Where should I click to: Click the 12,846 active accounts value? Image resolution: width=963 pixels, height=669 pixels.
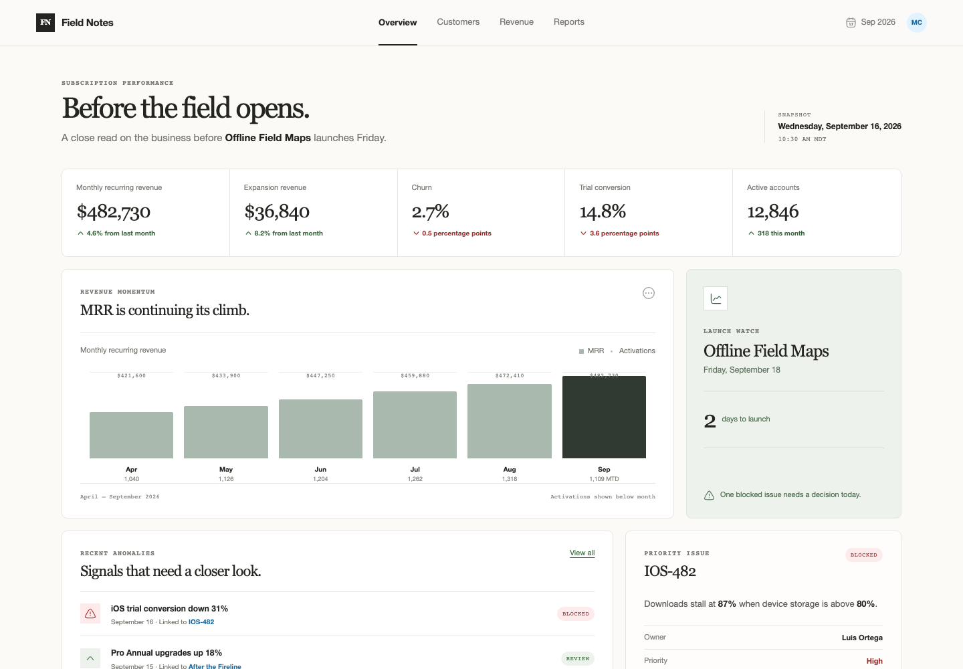(773, 212)
